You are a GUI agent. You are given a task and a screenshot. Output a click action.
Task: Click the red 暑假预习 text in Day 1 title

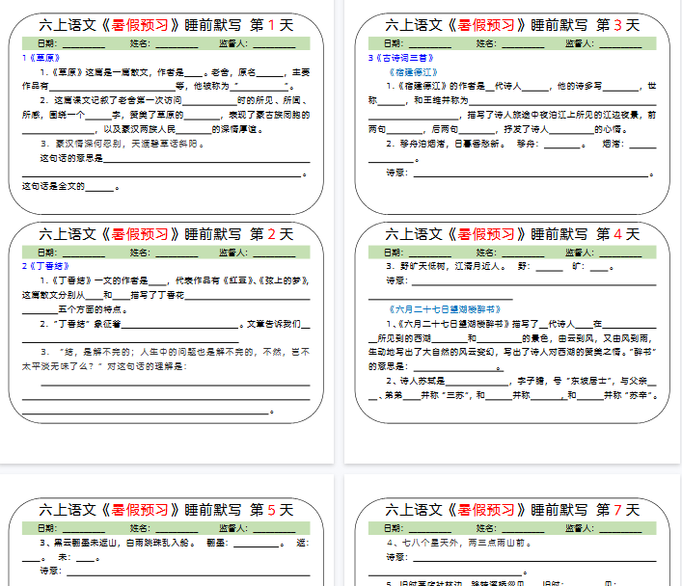click(140, 25)
